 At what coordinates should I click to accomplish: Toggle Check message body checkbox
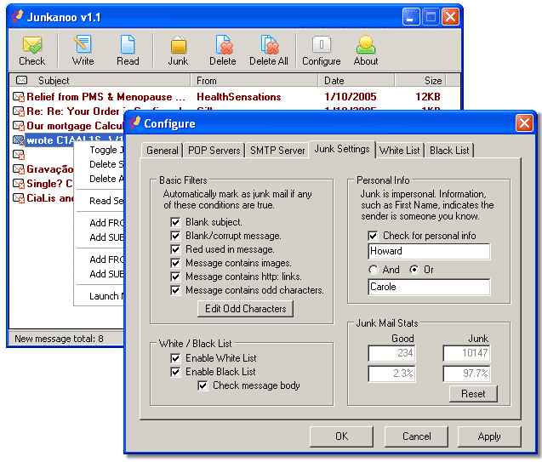(203, 385)
